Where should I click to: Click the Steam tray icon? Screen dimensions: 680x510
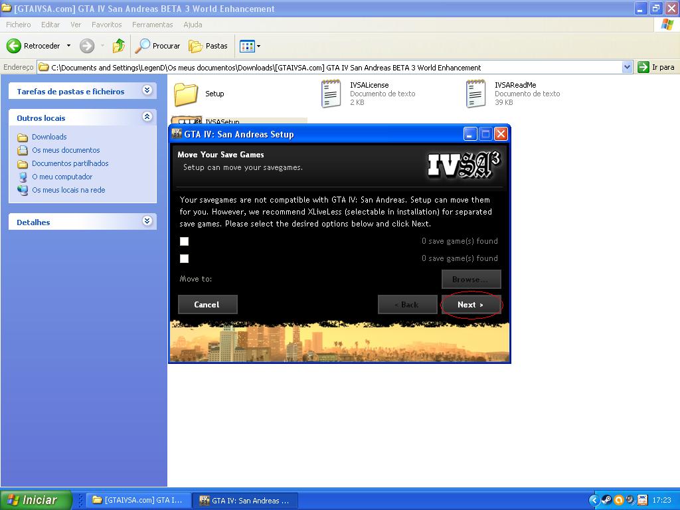coord(607,500)
